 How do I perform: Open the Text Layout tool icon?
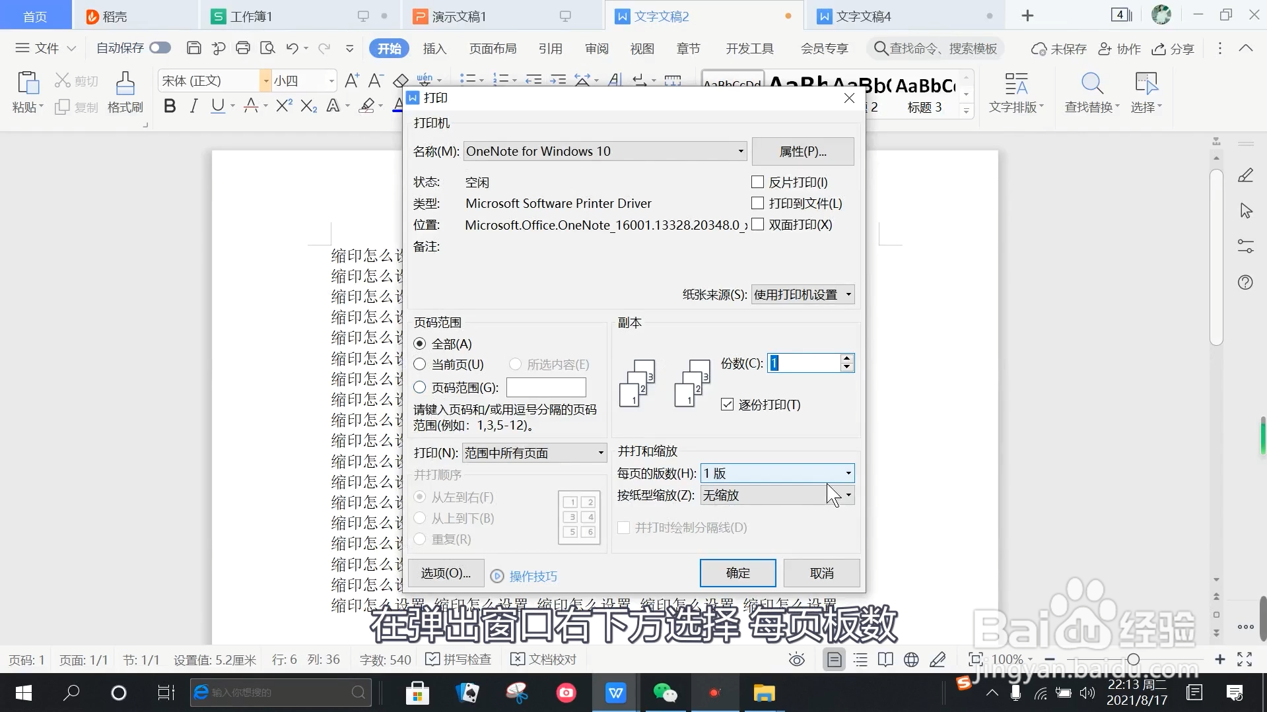[1016, 83]
